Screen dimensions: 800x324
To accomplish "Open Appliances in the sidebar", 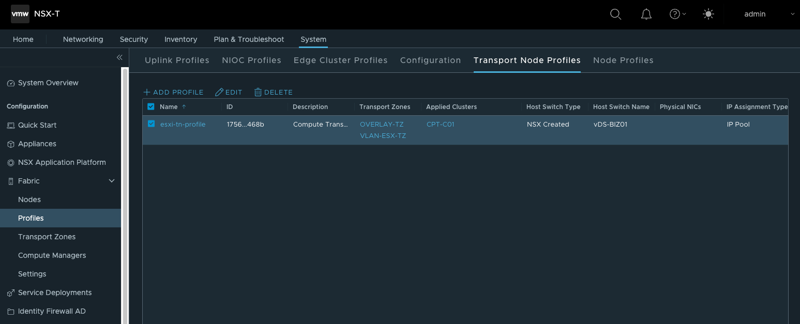I will [37, 144].
